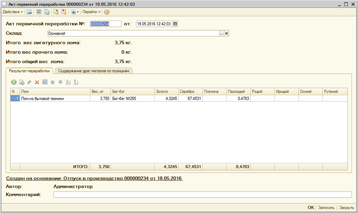Click the copy row icon in table toolbar
The image size is (358, 213).
click(x=22, y=82)
